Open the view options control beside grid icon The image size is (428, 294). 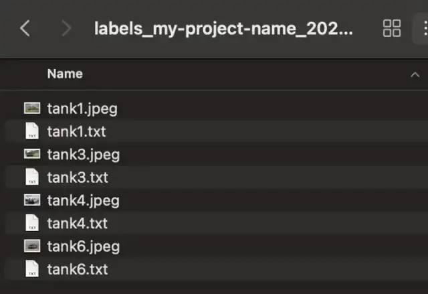[x=423, y=28]
